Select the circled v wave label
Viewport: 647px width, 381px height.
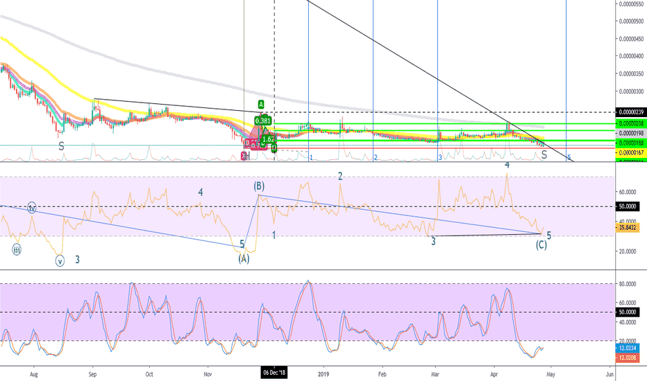click(x=60, y=261)
